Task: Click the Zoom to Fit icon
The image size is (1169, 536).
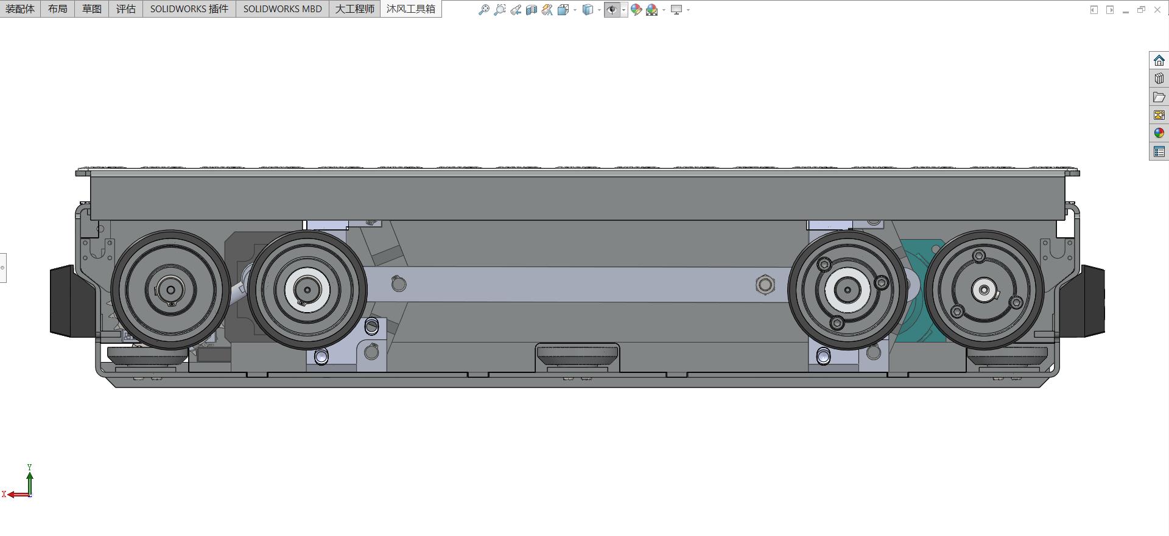Action: pyautogui.click(x=484, y=10)
